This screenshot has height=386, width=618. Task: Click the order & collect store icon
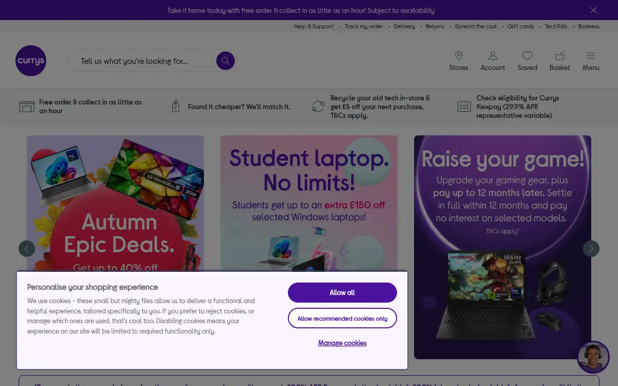[27, 107]
